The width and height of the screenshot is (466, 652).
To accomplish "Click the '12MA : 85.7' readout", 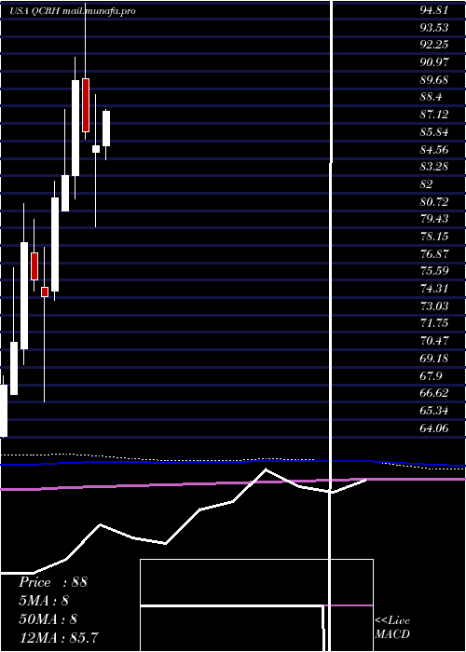I will tap(59, 637).
